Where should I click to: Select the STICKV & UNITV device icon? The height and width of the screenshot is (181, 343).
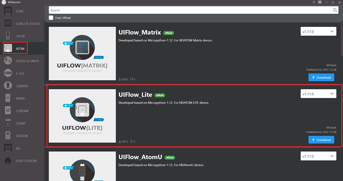8,61
